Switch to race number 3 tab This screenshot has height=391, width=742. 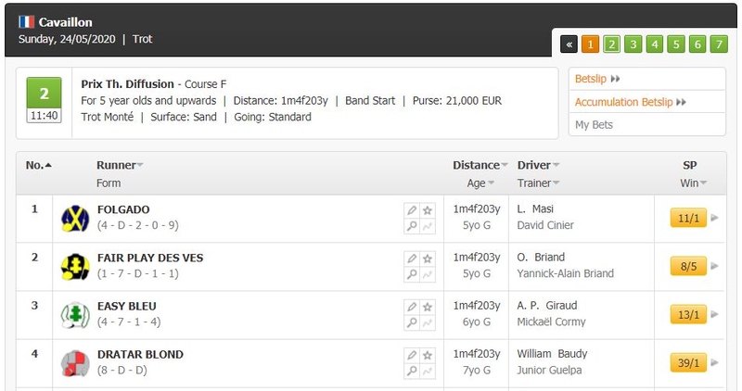[633, 44]
